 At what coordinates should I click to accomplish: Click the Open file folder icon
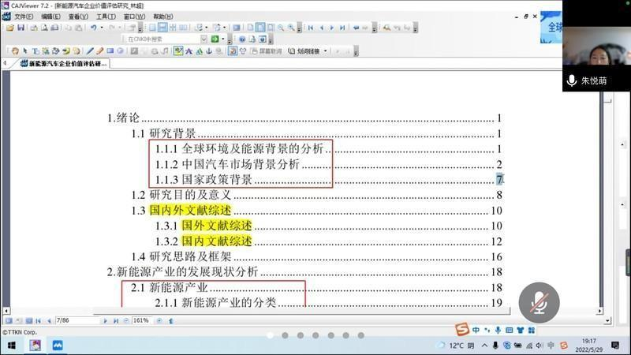9,28
